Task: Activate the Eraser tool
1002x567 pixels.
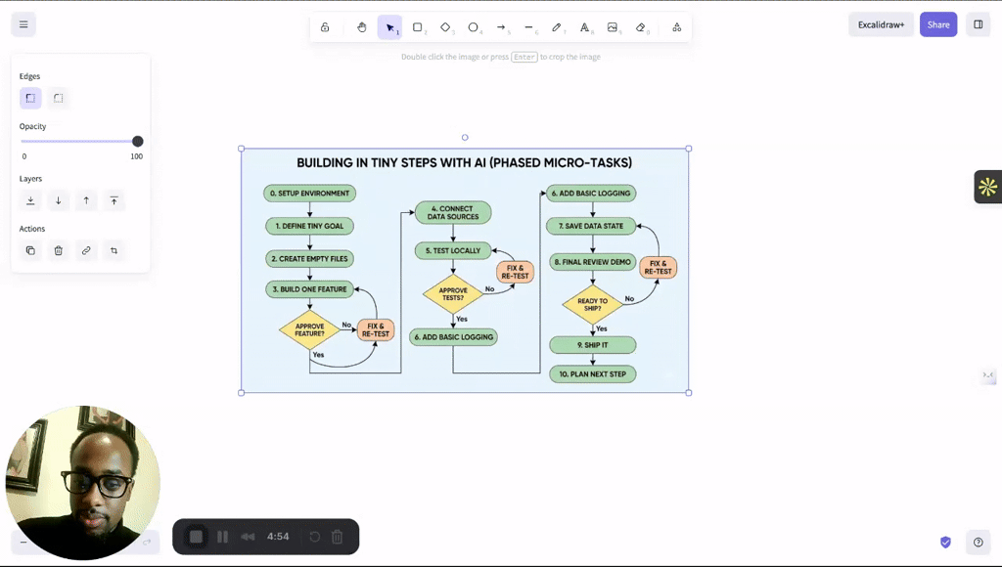Action: pyautogui.click(x=641, y=26)
